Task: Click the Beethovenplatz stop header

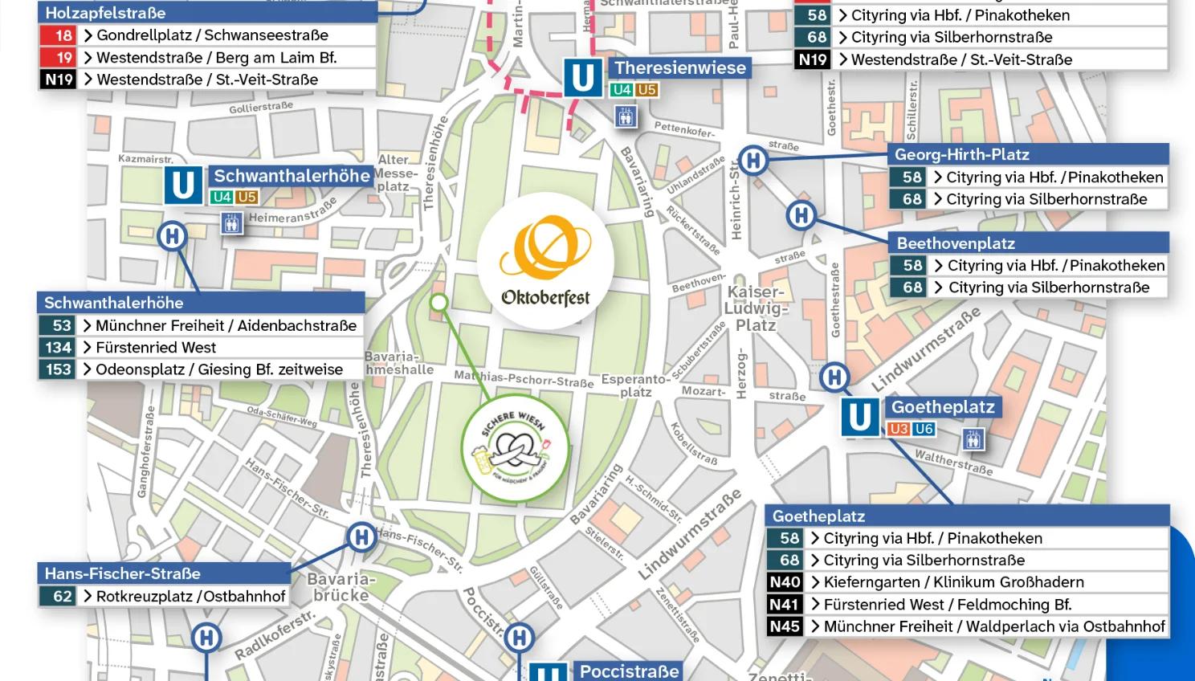Action: point(1029,243)
